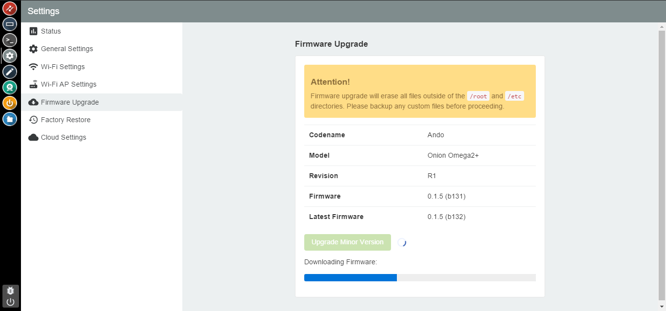Launch the Terminal app from the dock
This screenshot has width=666, height=311.
pyautogui.click(x=10, y=40)
